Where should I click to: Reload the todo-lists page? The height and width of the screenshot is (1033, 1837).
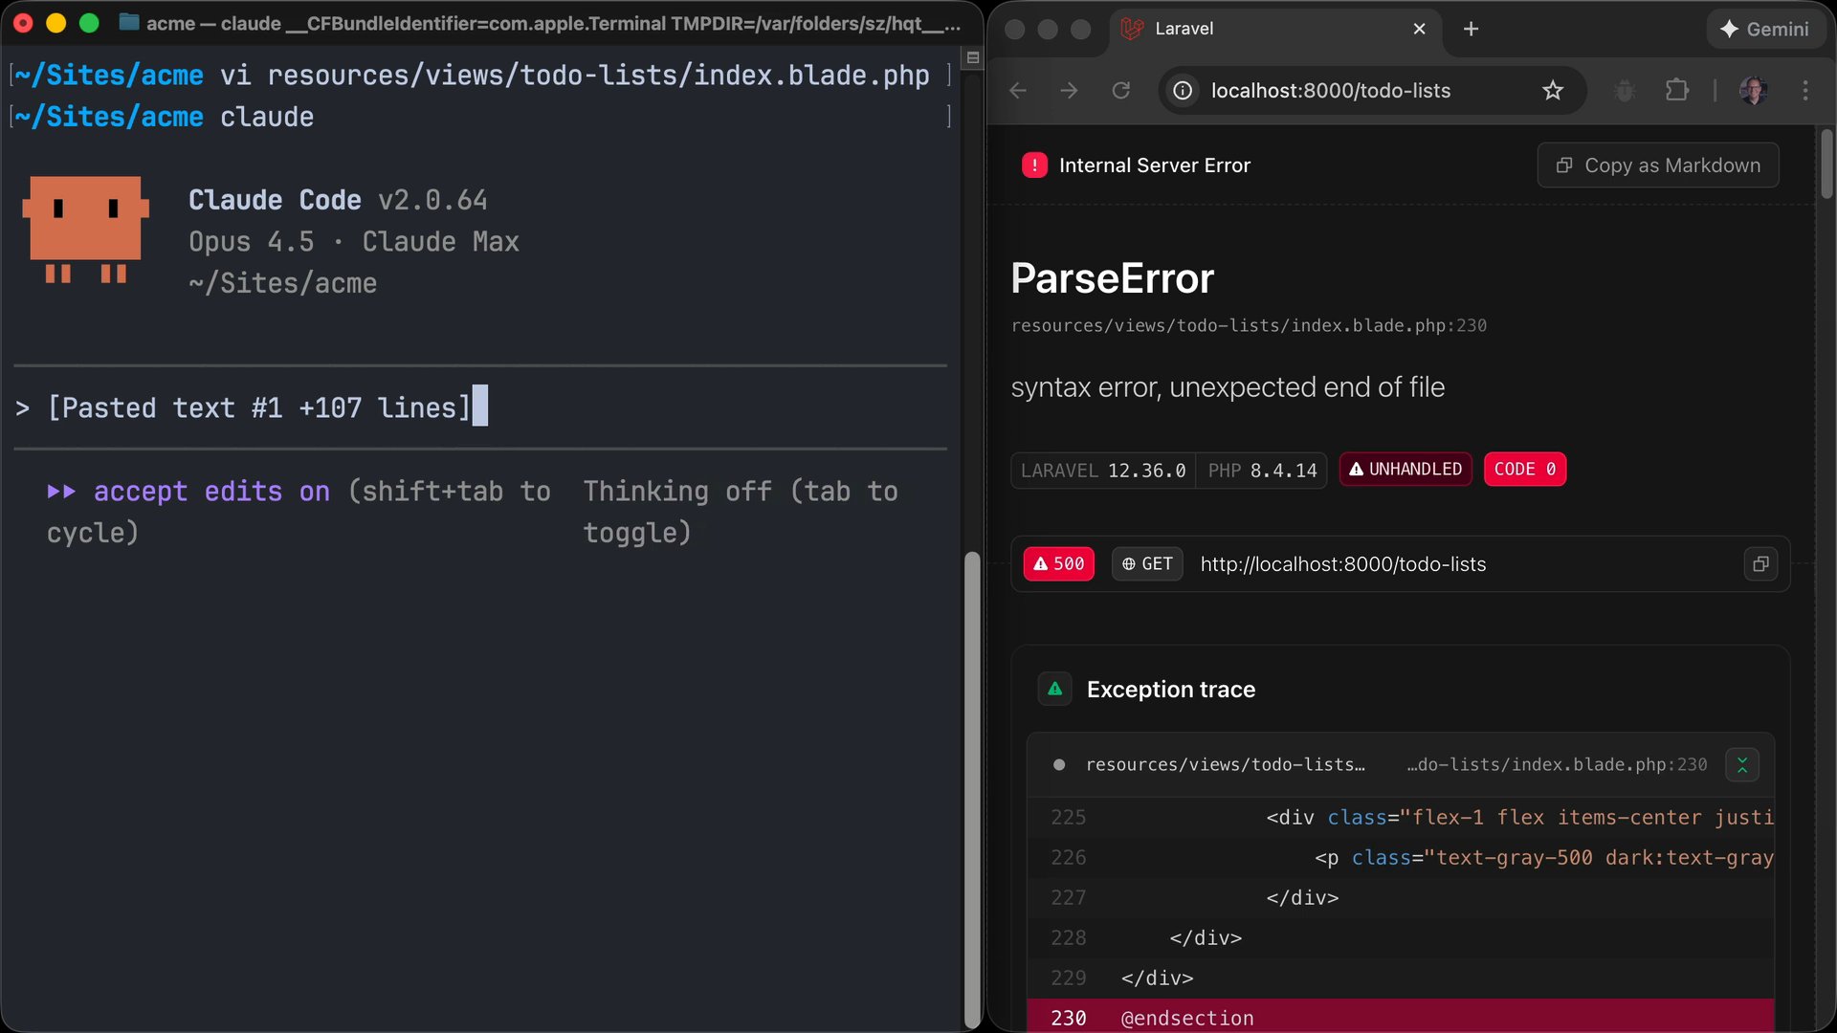(1121, 90)
